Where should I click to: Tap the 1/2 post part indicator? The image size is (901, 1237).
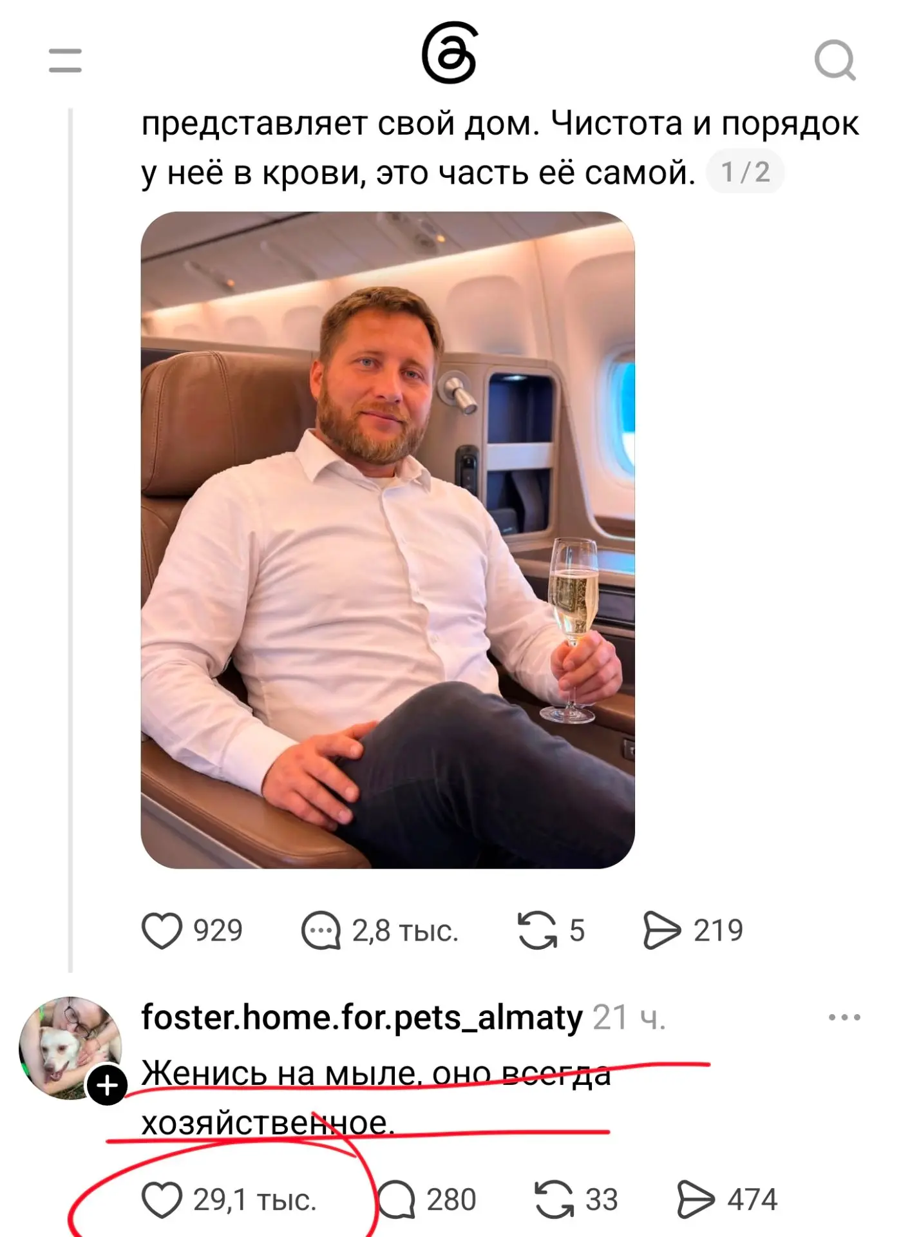[x=745, y=172]
